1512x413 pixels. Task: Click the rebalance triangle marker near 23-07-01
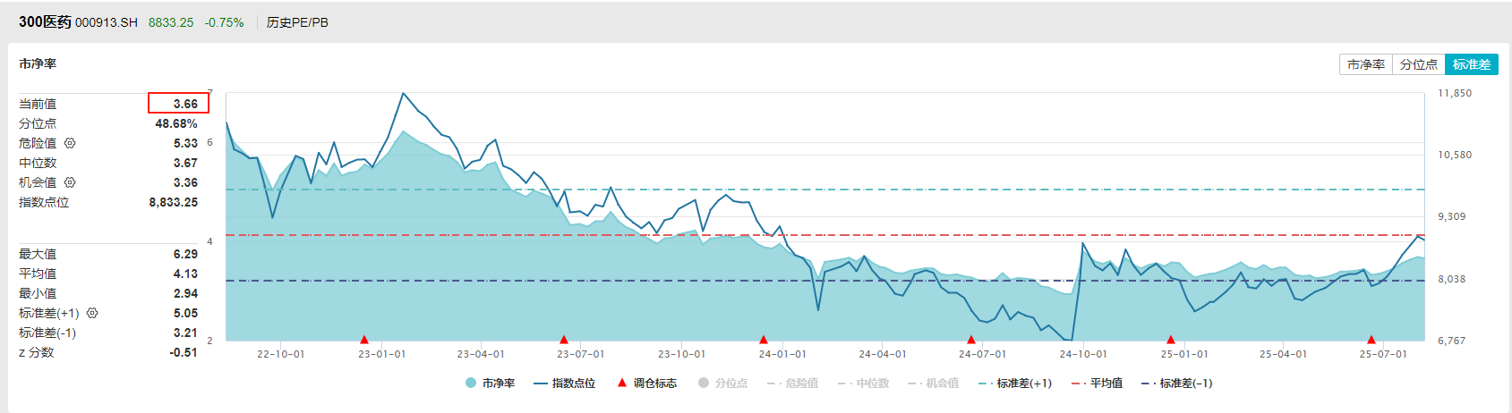point(564,340)
